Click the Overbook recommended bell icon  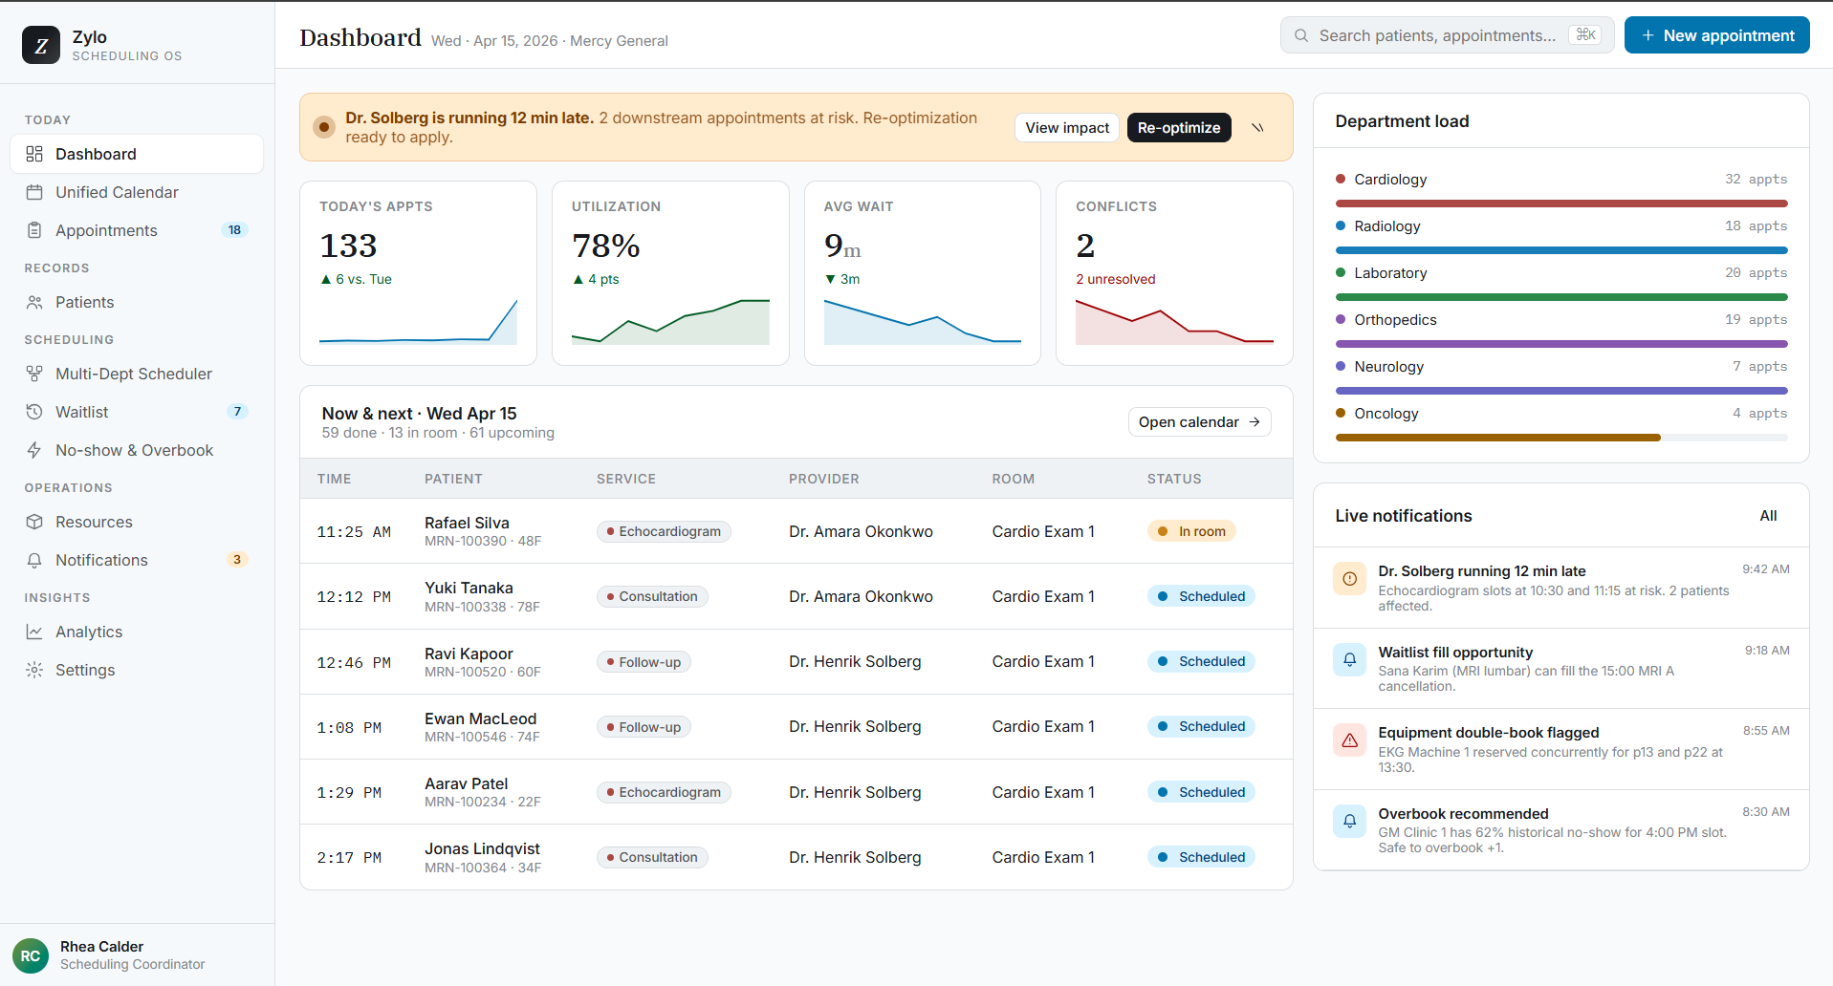click(x=1349, y=821)
